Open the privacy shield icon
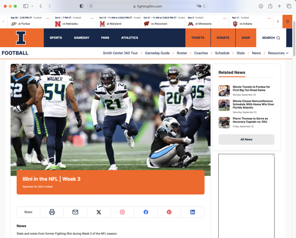Screen dimensions: 296x238 pos(82,6)
